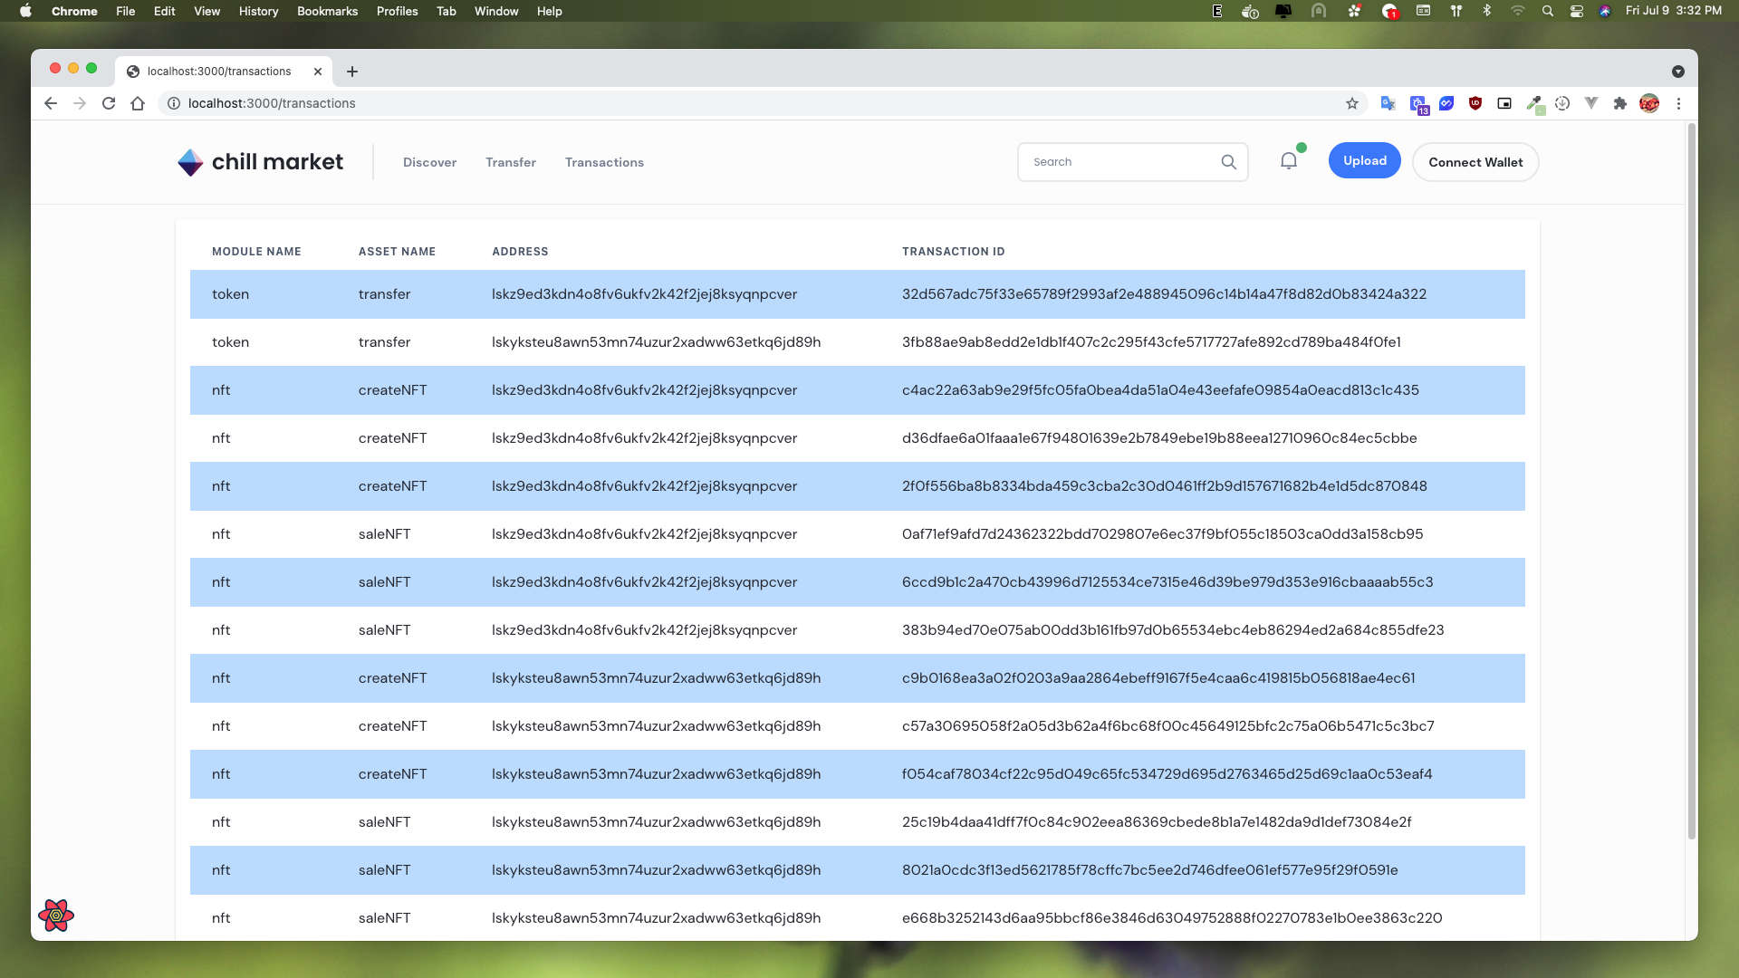This screenshot has height=978, width=1739.
Task: Click the browser home icon
Action: tap(138, 103)
